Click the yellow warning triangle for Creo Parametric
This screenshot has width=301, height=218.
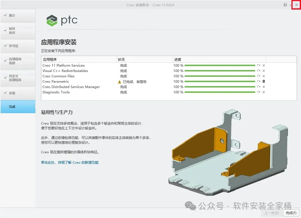pos(119,82)
